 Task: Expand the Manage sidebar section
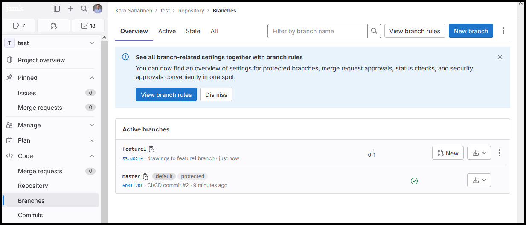click(x=92, y=125)
